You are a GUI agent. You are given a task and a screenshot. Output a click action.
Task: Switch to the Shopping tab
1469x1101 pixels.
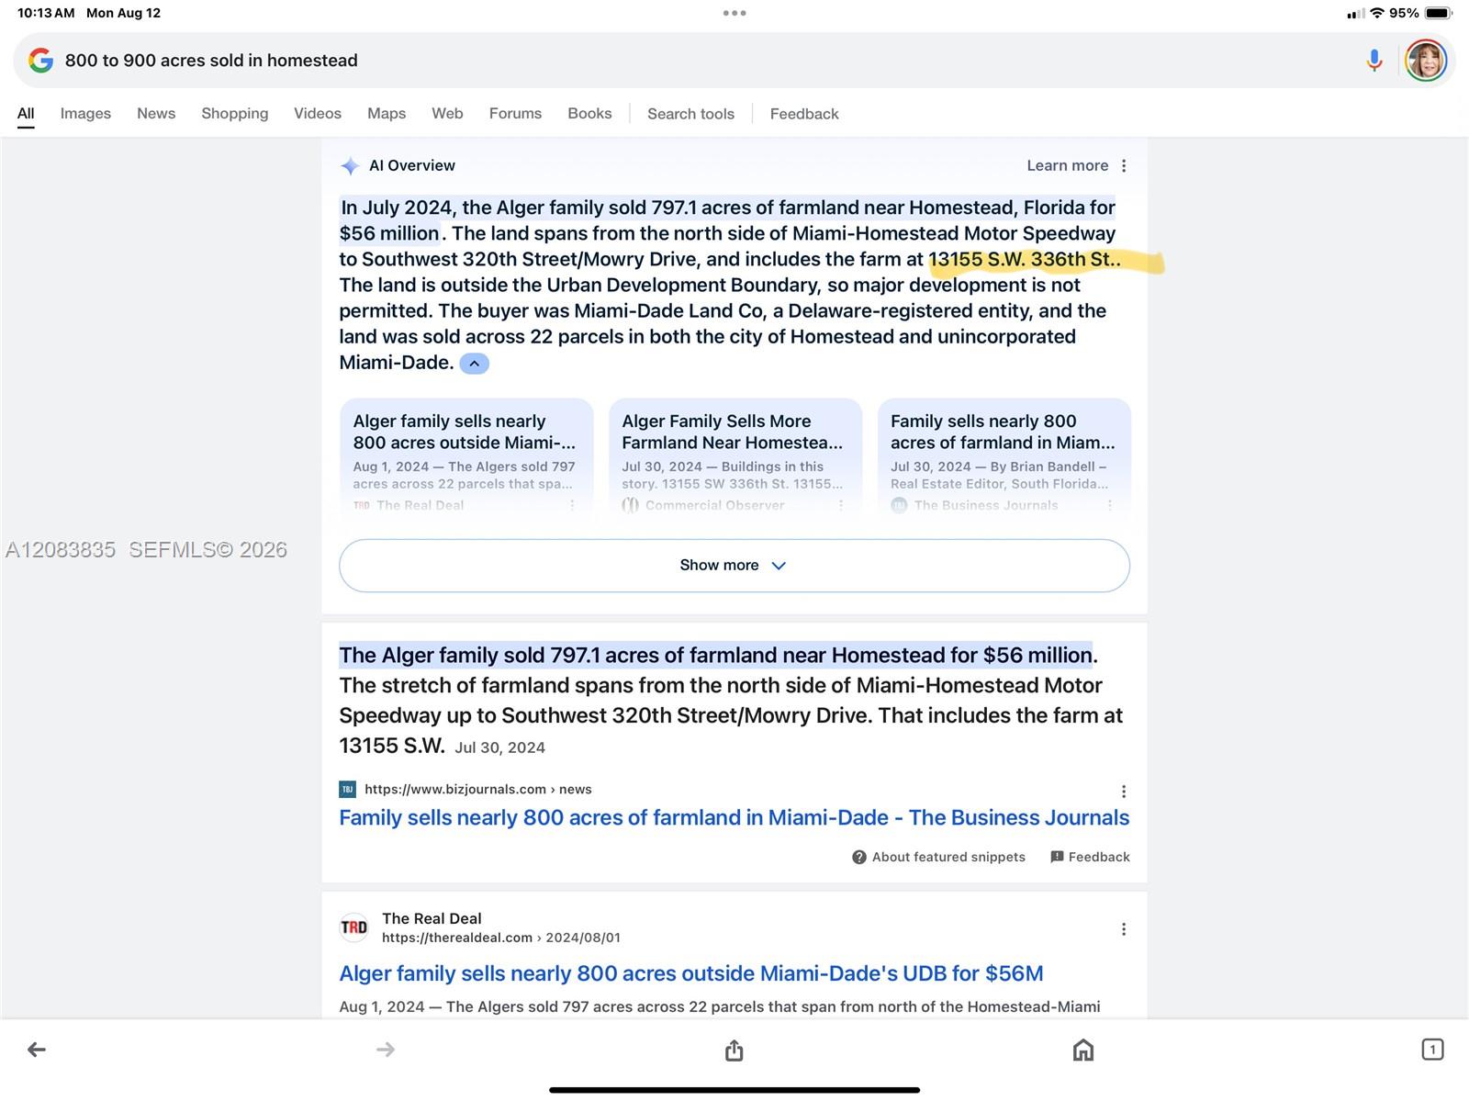coord(235,114)
